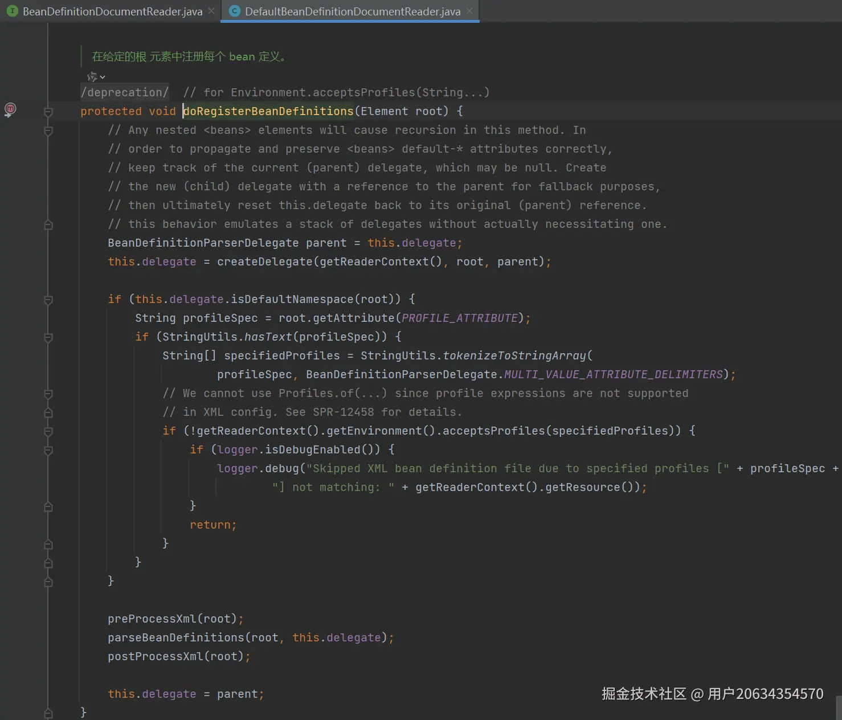Place cursor on doRegisterBeanDefinitions method name
This screenshot has height=720, width=842.
pos(268,111)
